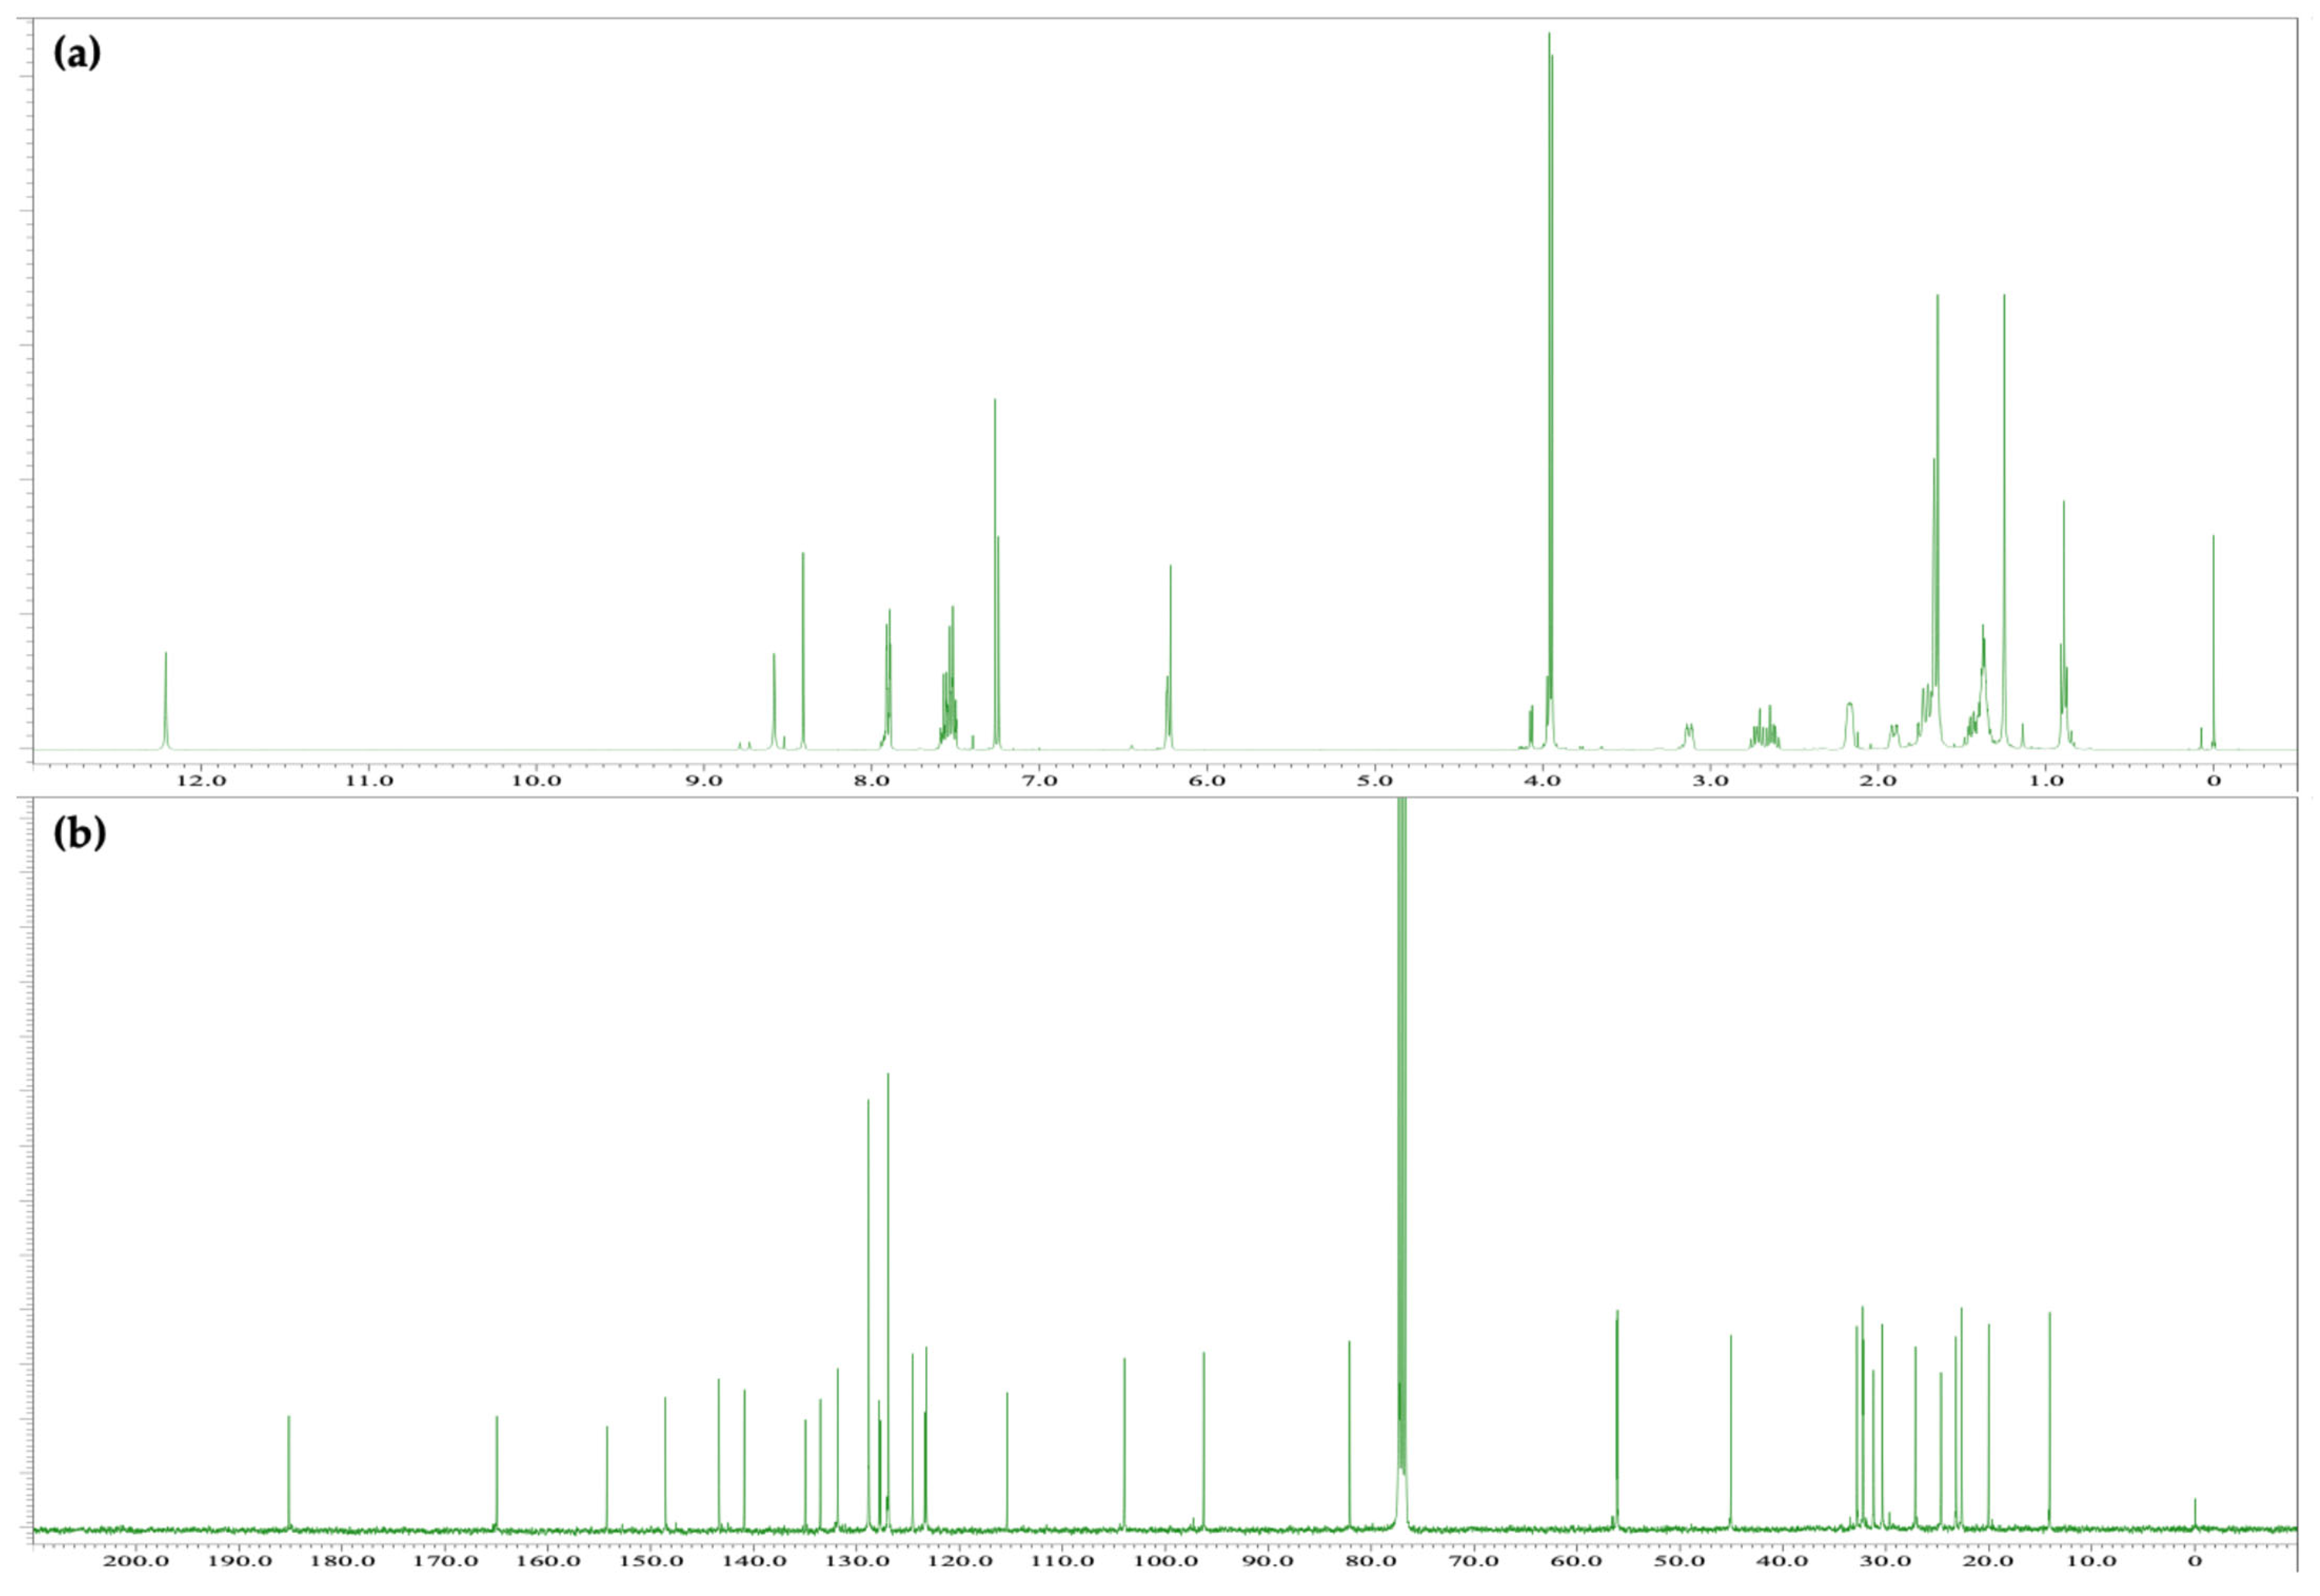2320x1596 pixels.
Task: Select the 12.0 axis label in spectrum (a)
Action: point(201,780)
